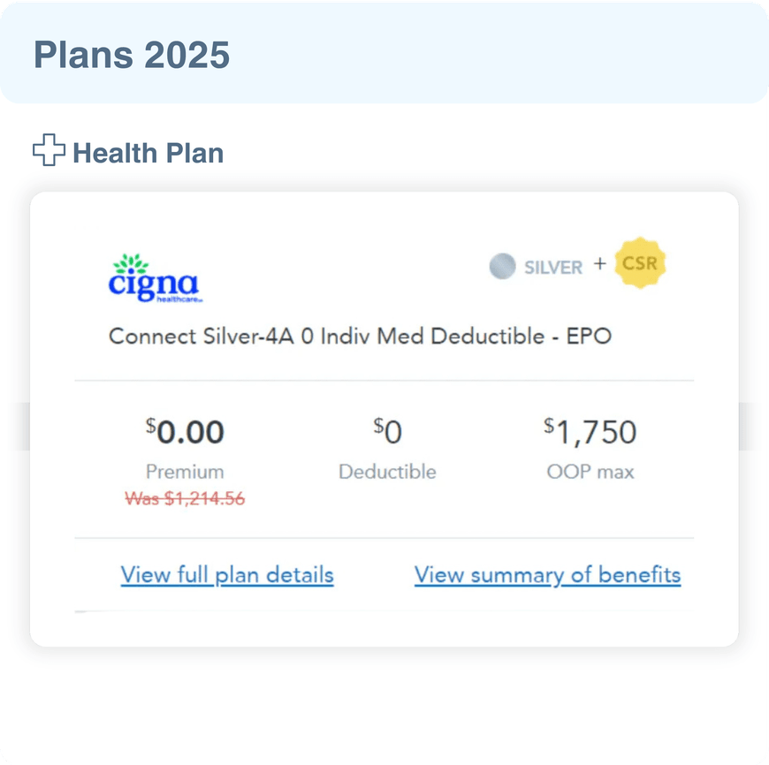Click the Cigna healthcare logo
Image resolution: width=769 pixels, height=765 pixels.
[x=155, y=278]
